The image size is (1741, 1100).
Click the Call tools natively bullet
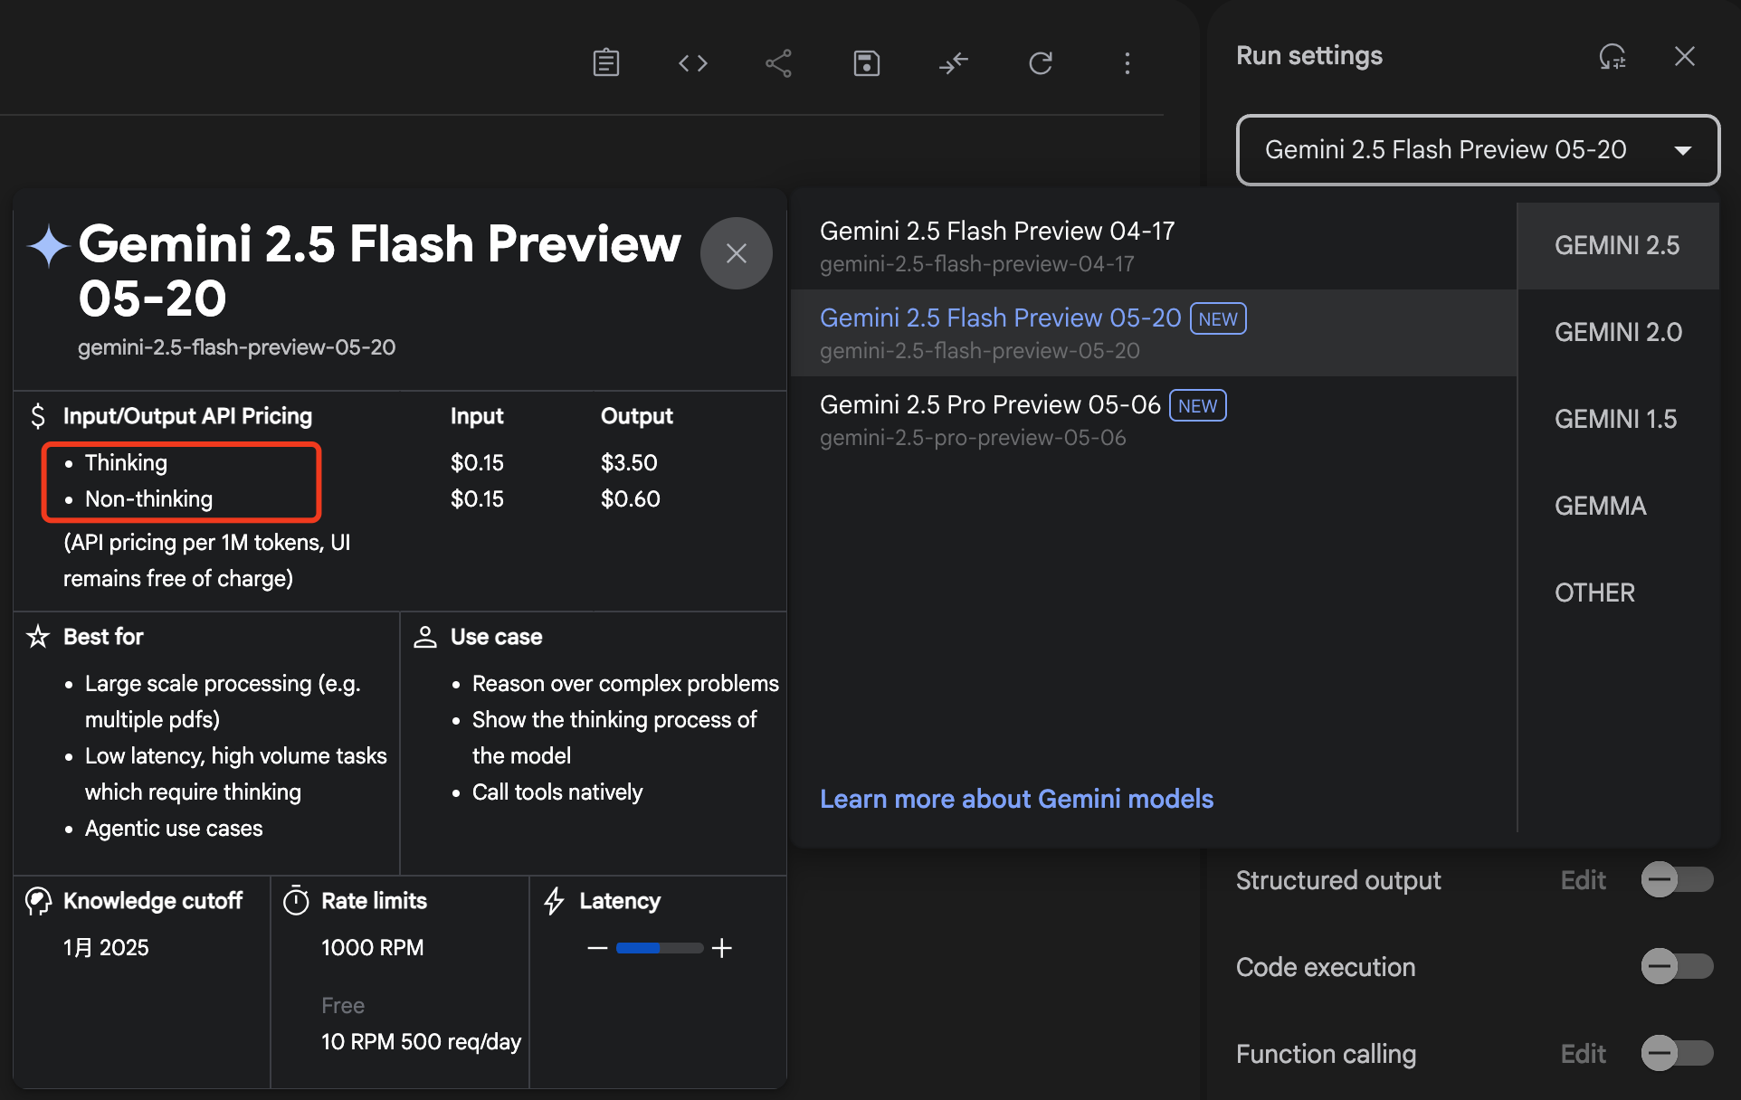tap(557, 792)
